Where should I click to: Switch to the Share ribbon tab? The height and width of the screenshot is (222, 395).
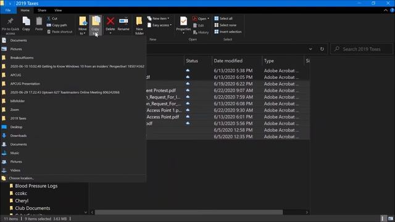42,10
